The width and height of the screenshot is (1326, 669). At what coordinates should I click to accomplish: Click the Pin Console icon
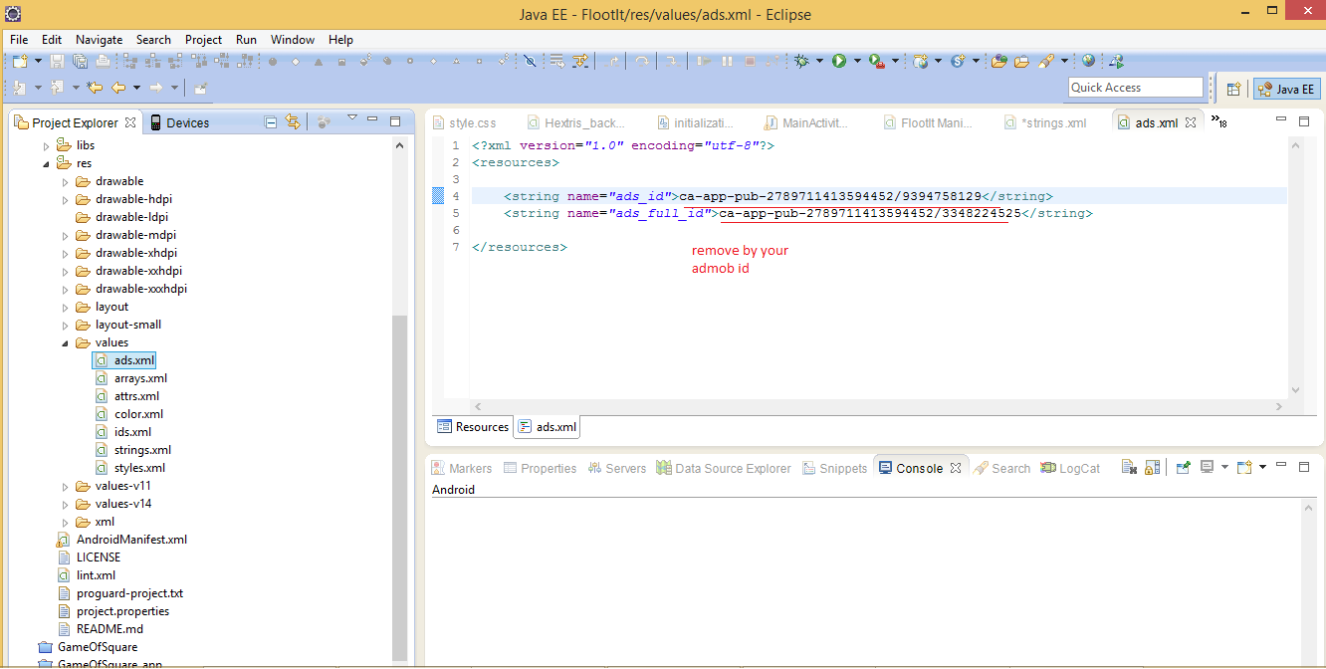pos(1184,467)
